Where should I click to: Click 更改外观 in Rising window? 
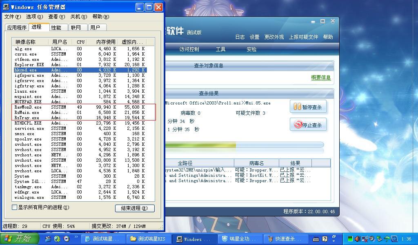coord(274,37)
